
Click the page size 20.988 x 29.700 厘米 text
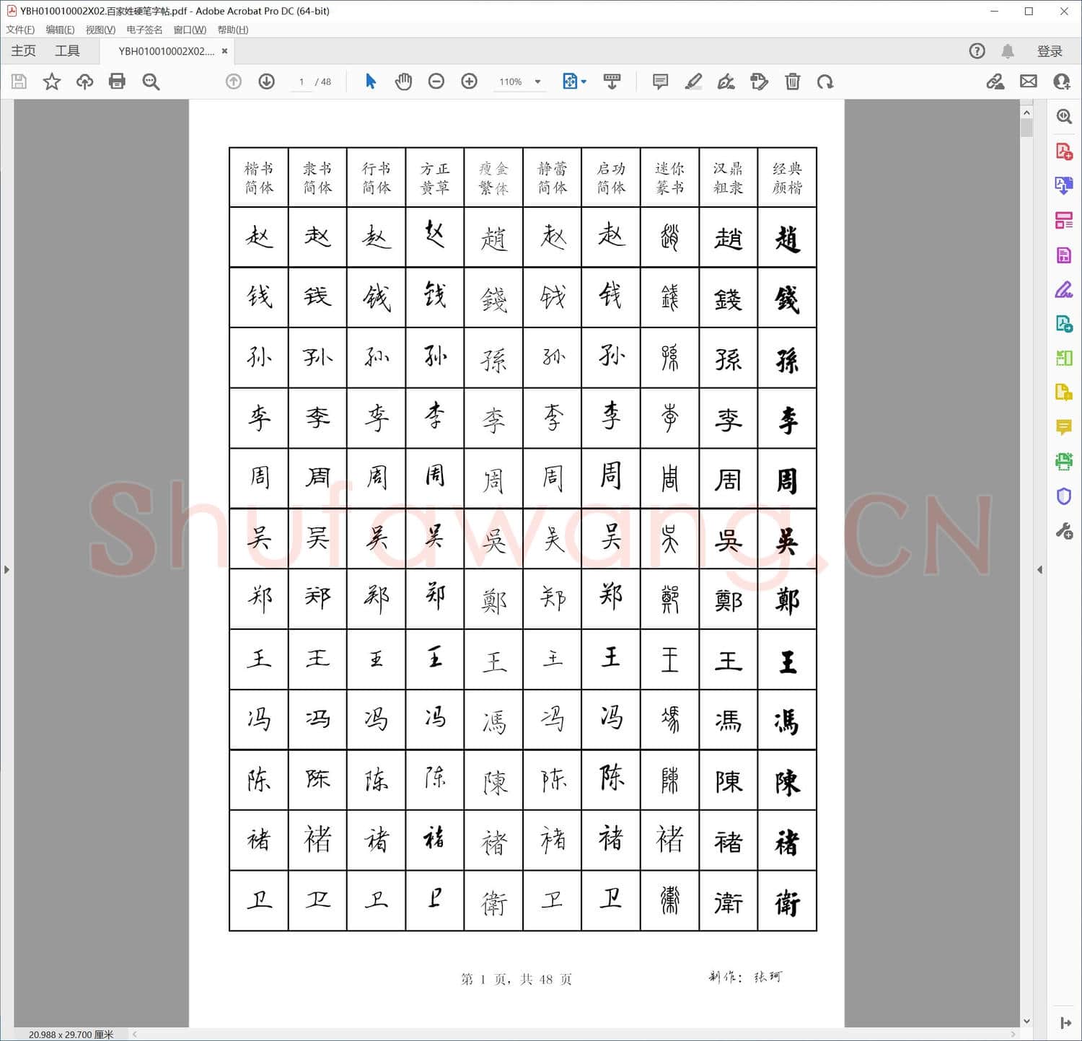tap(71, 1035)
